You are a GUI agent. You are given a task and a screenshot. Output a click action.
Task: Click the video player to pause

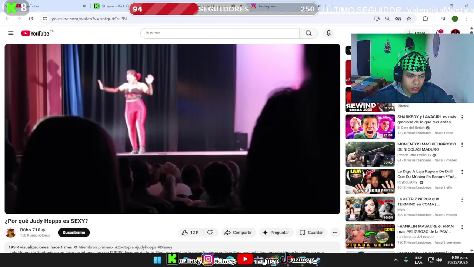(172, 129)
